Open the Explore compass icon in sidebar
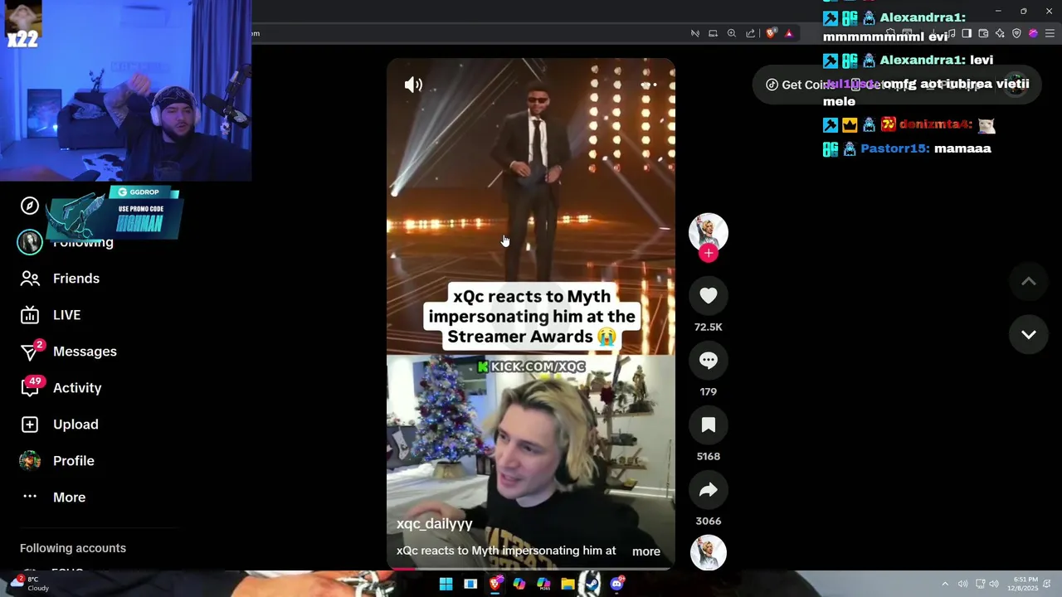The image size is (1062, 597). coord(30,206)
